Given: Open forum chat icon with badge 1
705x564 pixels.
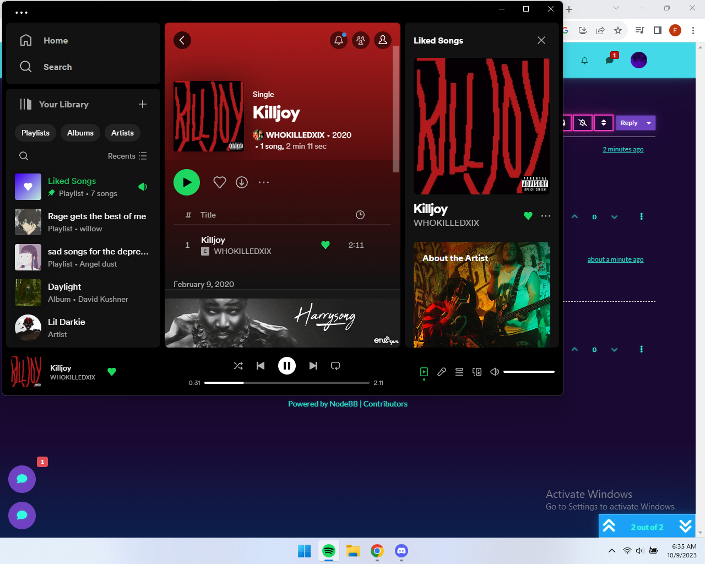Looking at the screenshot, I should [610, 59].
